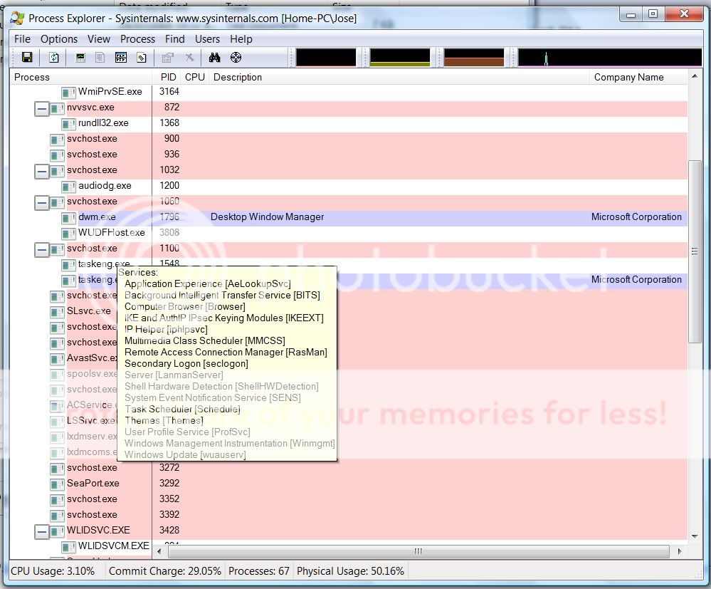Click the 'Desktop Window Manager' description cell

coord(267,217)
